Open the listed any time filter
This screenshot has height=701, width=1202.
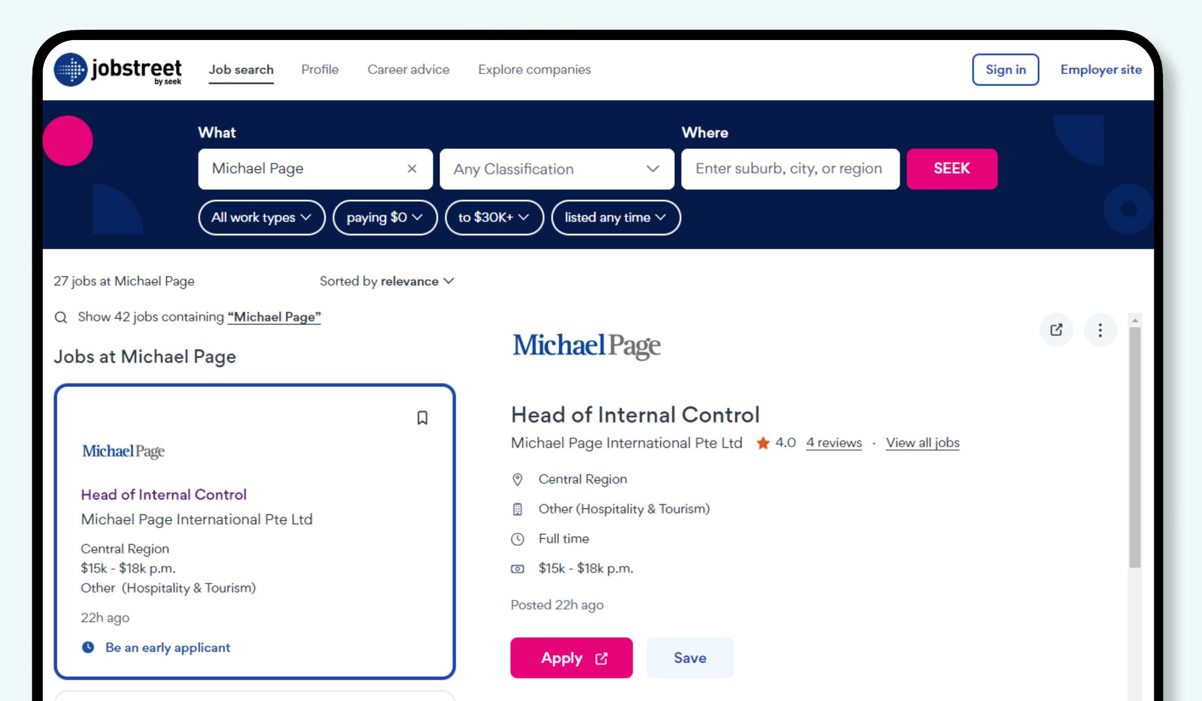pyautogui.click(x=615, y=217)
